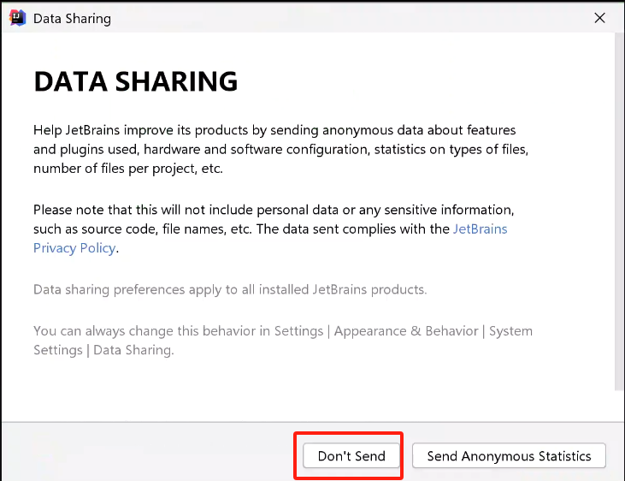Click the 'Please note that this will not include' text
The image size is (625, 481).
[x=274, y=229]
